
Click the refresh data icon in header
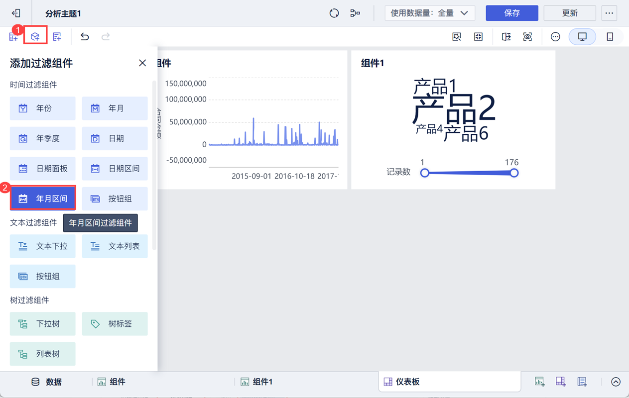(x=334, y=13)
